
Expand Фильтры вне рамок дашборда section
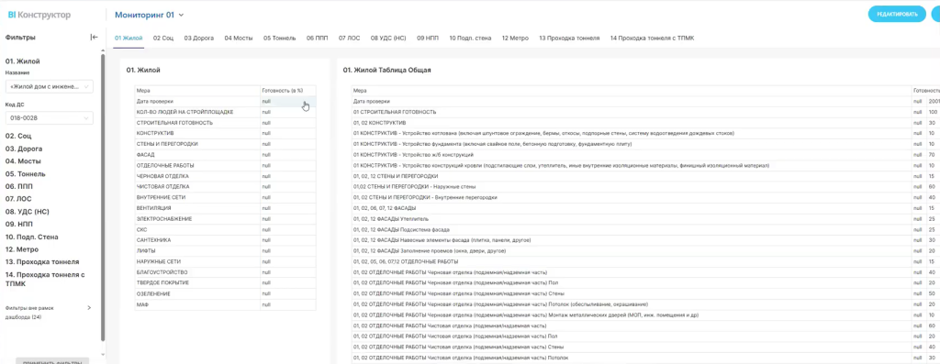(89, 308)
